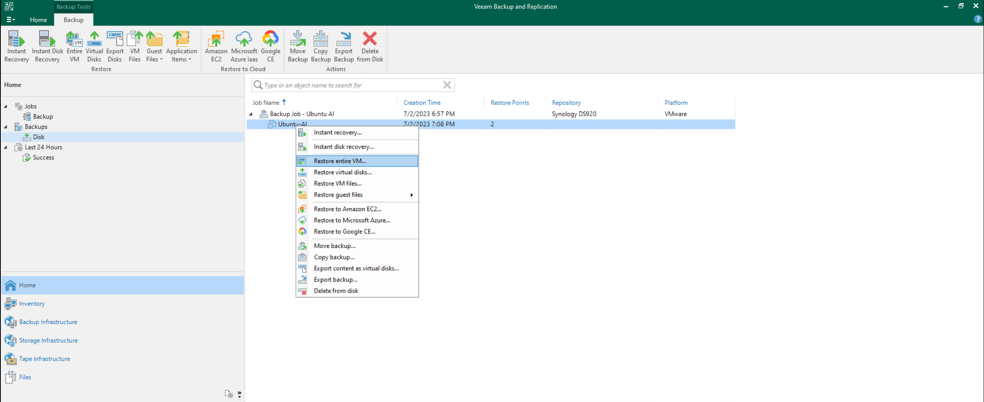Collapse the Backups tree node
This screenshot has height=402, width=984.
pos(6,127)
